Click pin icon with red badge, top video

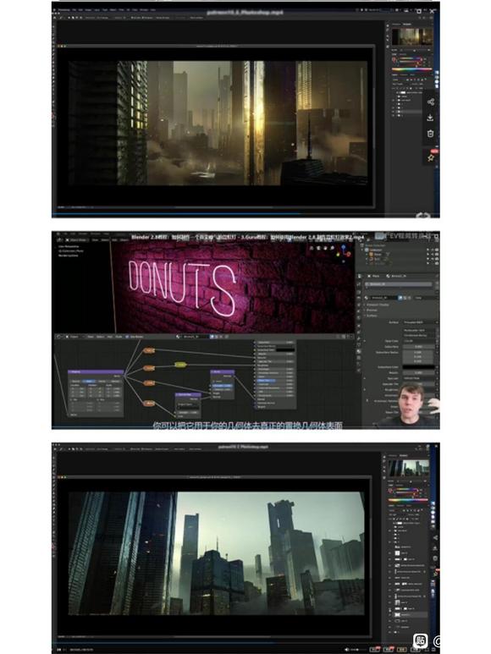coord(431,157)
